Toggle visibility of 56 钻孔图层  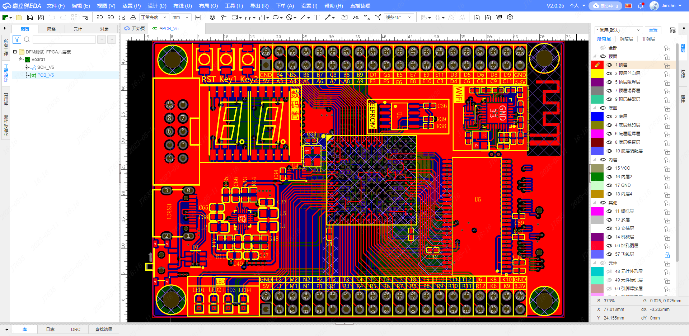[x=609, y=246]
